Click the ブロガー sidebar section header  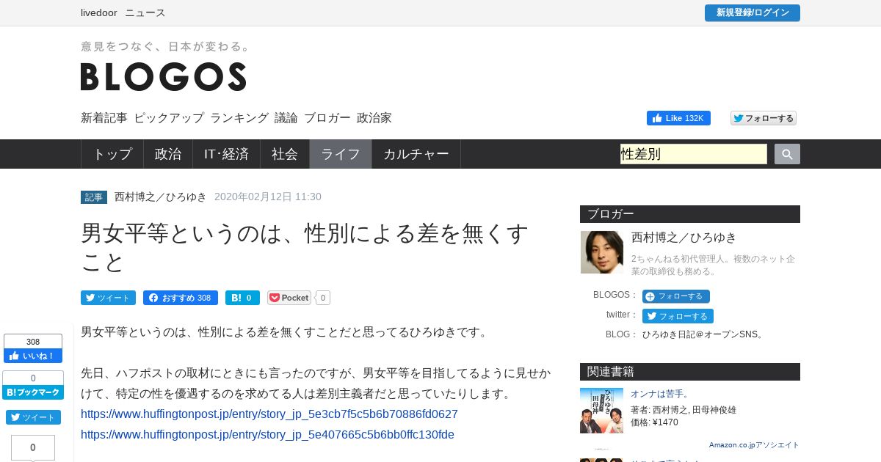pyautogui.click(x=690, y=214)
